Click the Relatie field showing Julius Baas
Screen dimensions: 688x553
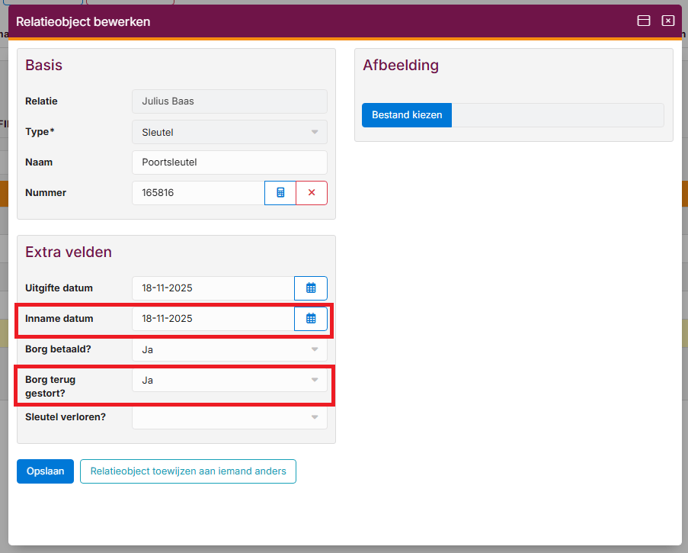point(229,101)
